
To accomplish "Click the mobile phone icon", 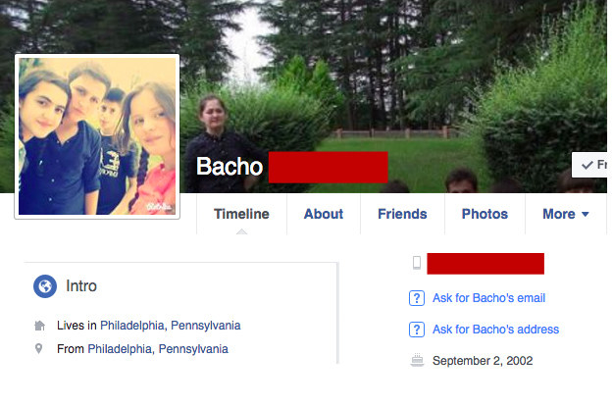I will click(417, 263).
